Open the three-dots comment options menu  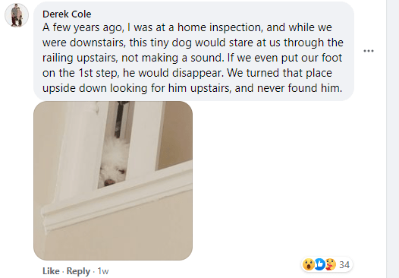[368, 51]
